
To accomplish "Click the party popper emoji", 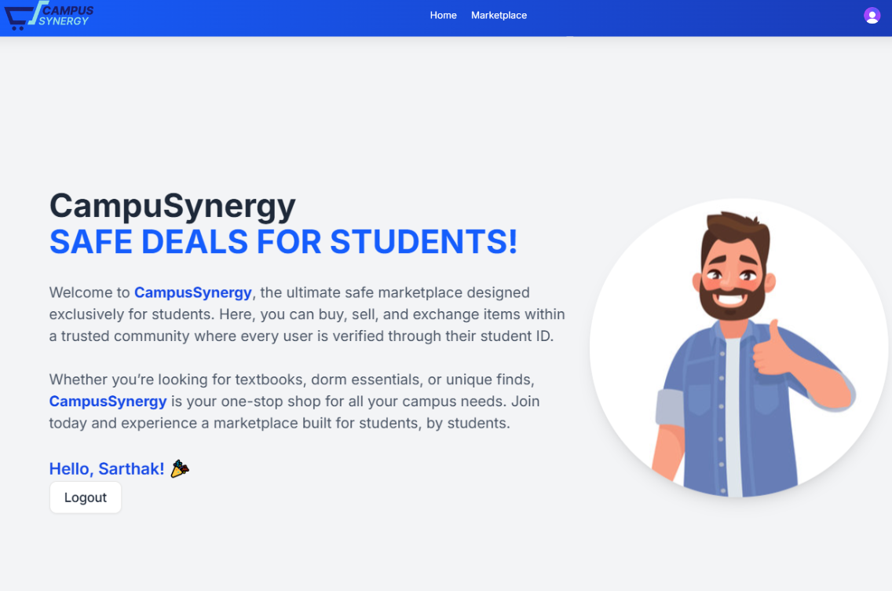I will (180, 468).
